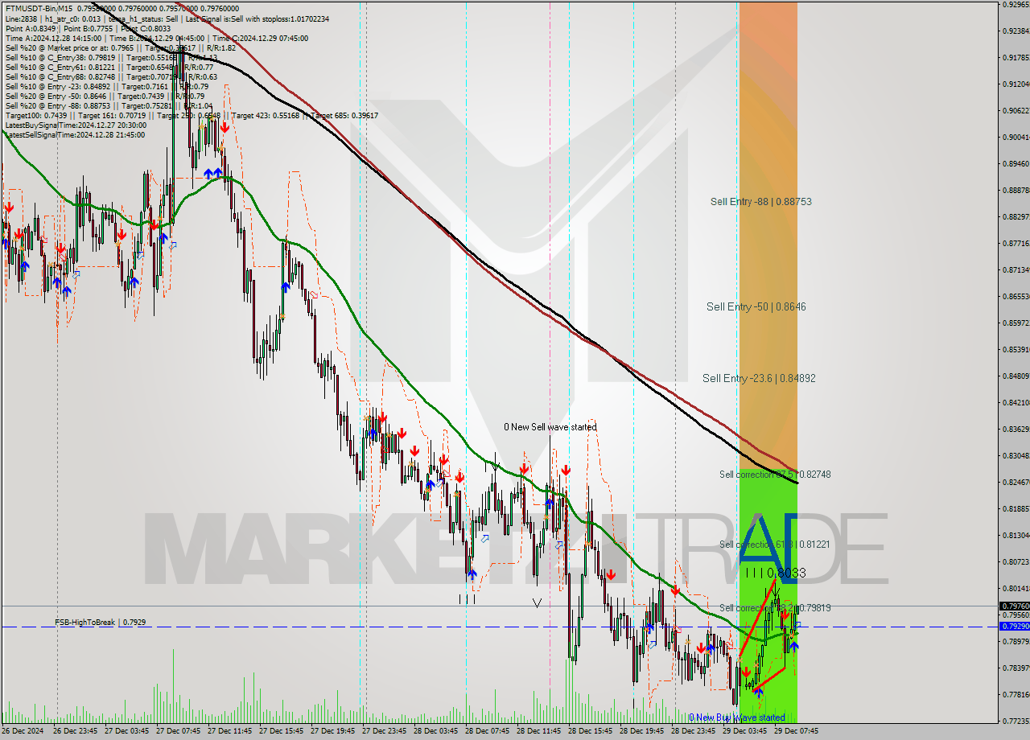This screenshot has width=1030, height=740.
Task: Click the '28 Dec 11:45' time axis label
Action: tap(539, 731)
